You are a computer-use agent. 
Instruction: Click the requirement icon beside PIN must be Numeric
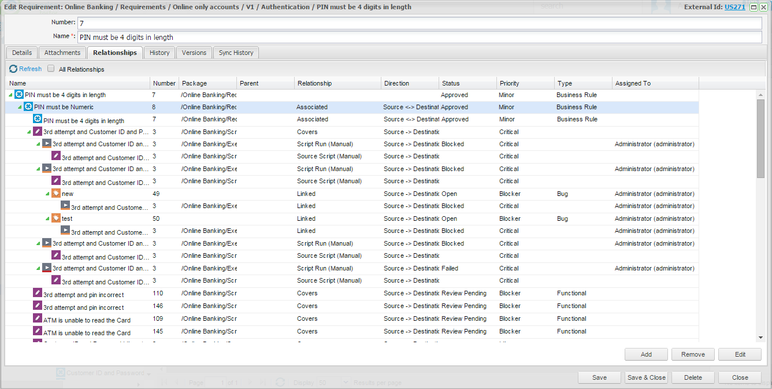point(28,107)
